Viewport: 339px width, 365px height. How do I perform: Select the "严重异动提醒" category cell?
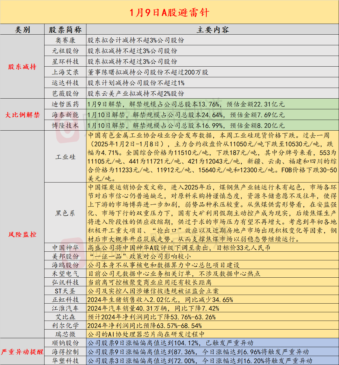22,352
